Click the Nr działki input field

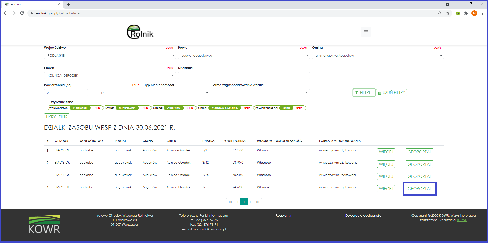click(244, 76)
